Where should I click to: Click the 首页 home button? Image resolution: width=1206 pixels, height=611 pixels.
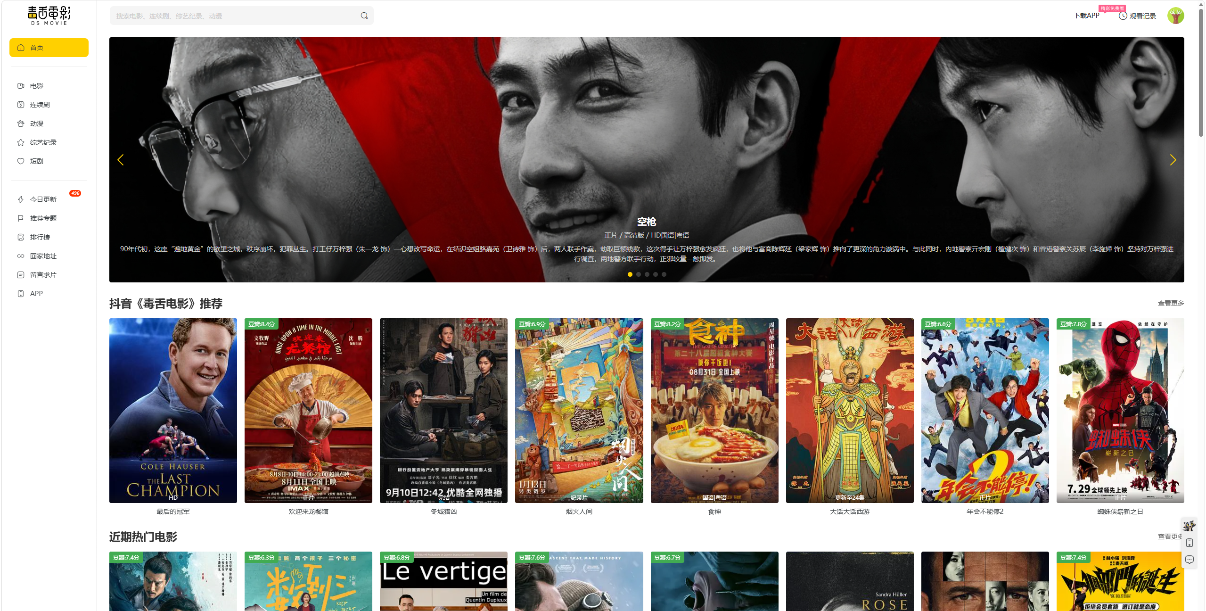tap(49, 48)
